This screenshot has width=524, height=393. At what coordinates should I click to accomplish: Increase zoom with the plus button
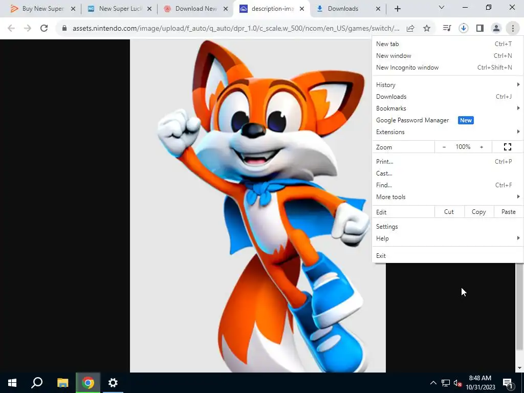point(482,147)
